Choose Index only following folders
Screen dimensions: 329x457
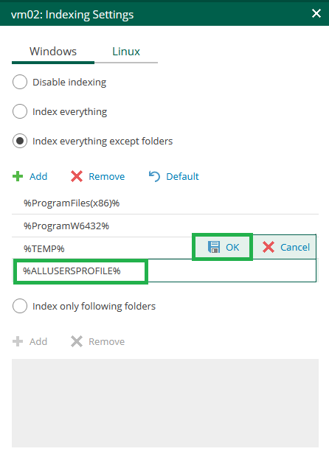click(x=20, y=306)
